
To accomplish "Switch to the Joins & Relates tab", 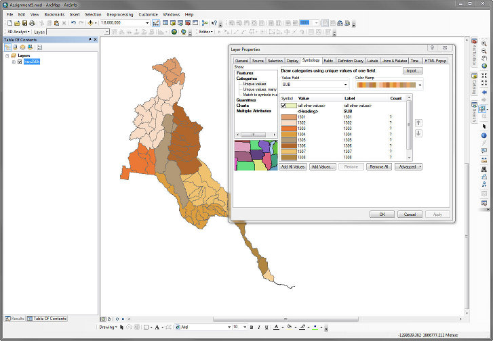I will click(395, 61).
